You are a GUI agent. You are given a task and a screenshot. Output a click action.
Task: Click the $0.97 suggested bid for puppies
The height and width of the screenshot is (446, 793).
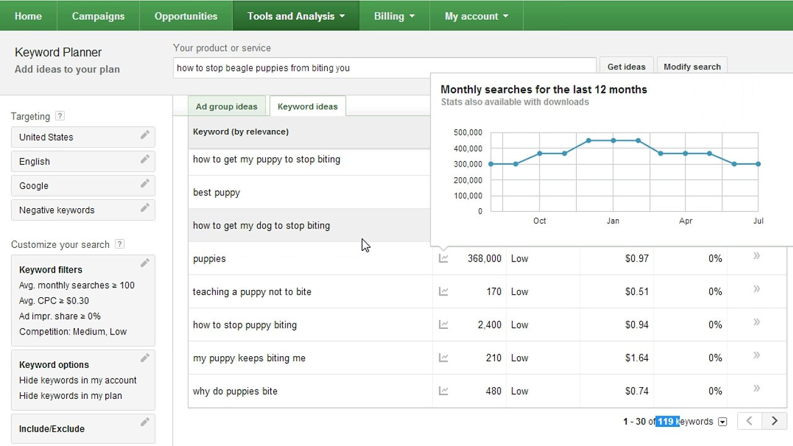[x=637, y=258]
